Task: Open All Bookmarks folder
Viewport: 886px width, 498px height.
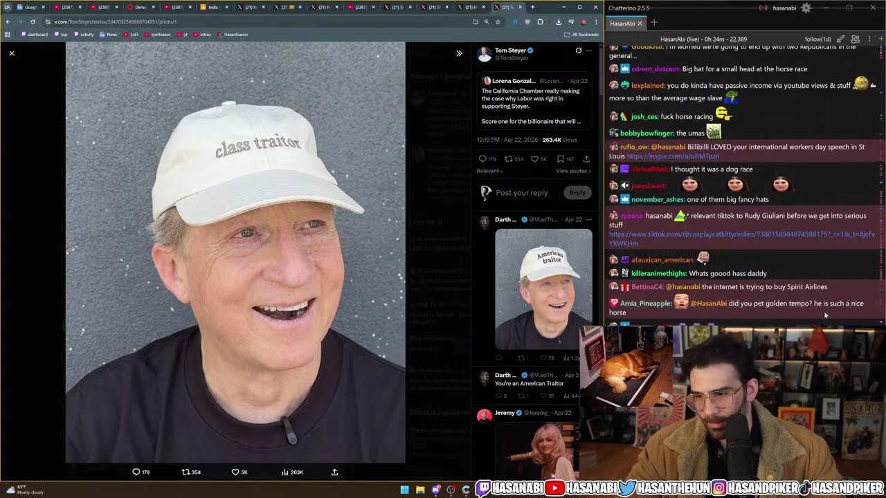Action: pyautogui.click(x=581, y=34)
